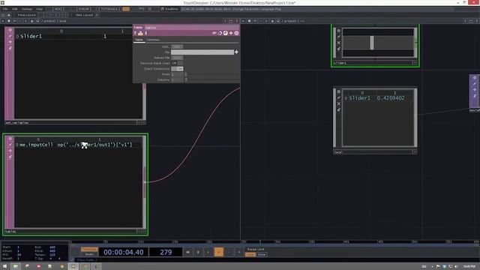Toggle the display flag on table1 node

click(x=10, y=157)
